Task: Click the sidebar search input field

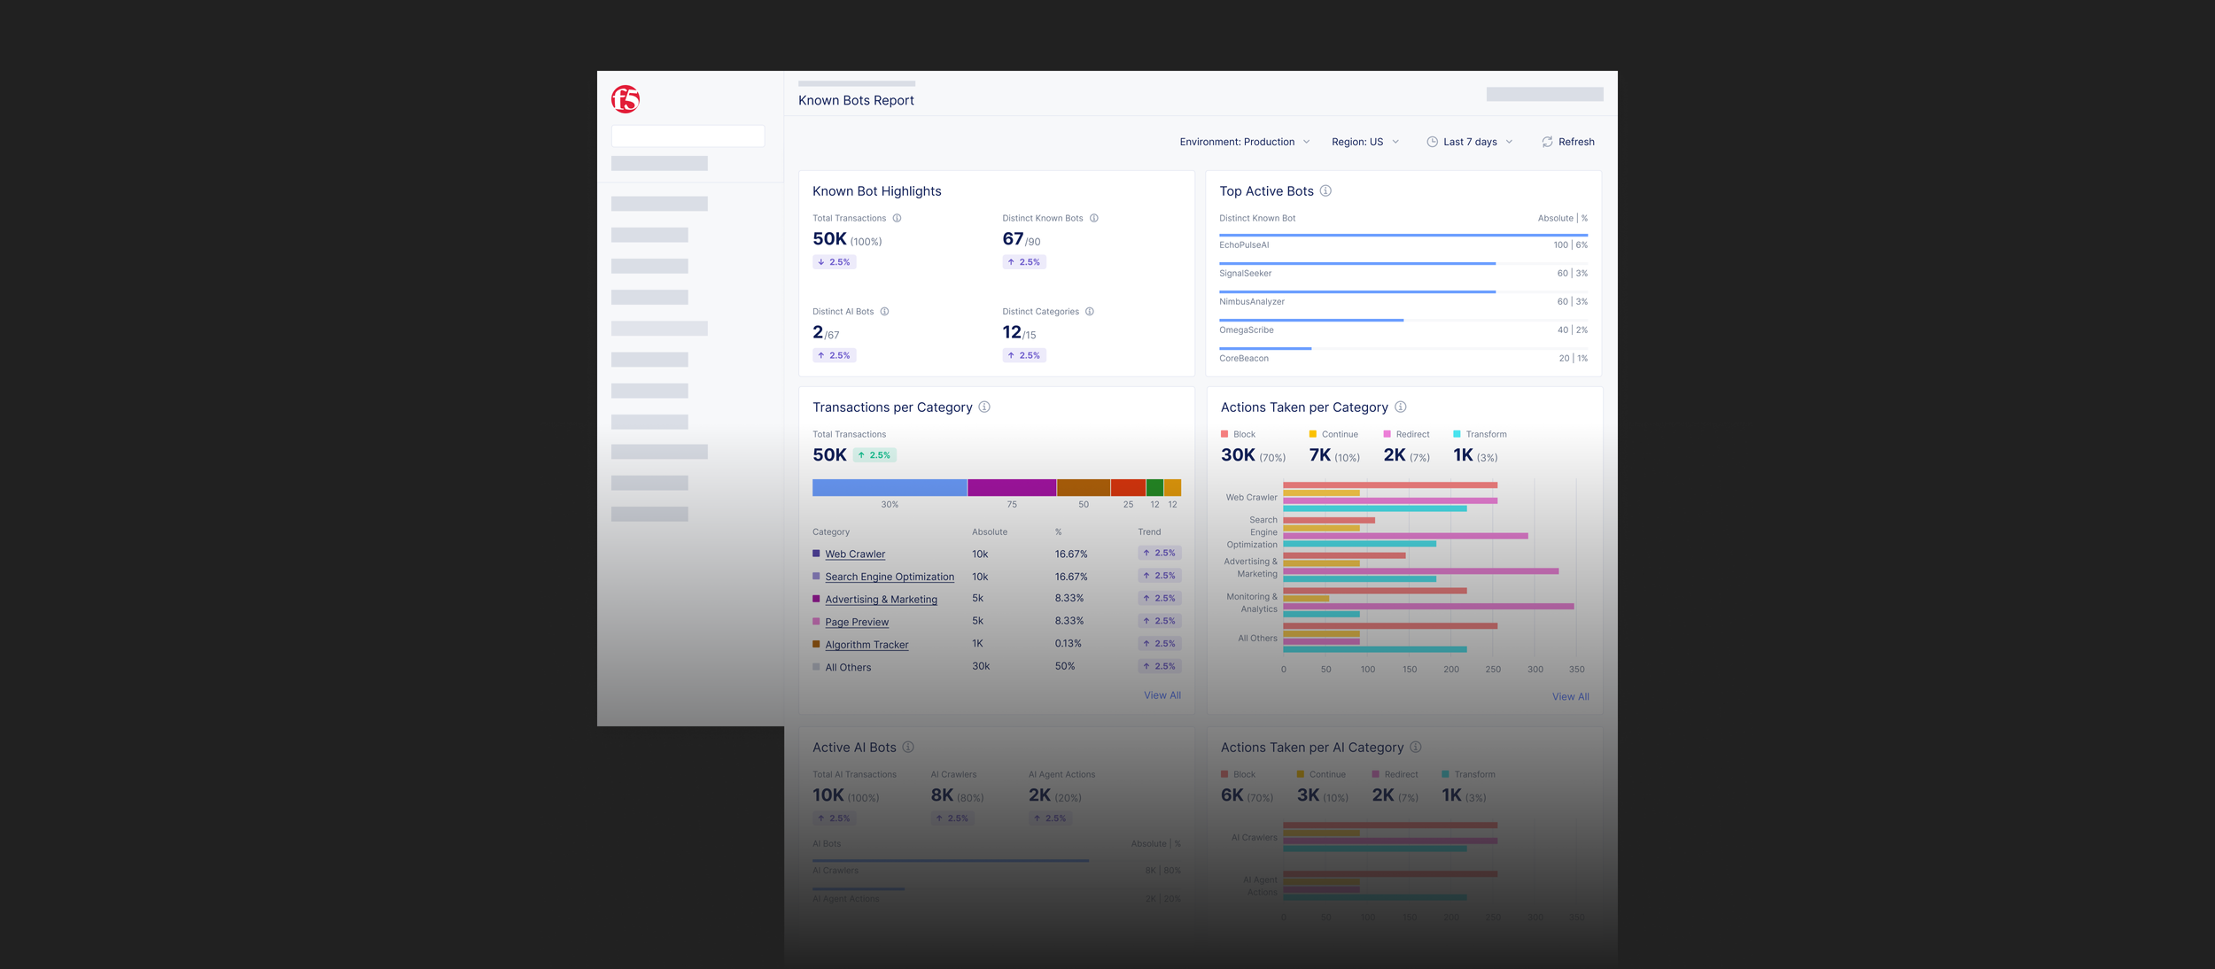Action: click(688, 136)
